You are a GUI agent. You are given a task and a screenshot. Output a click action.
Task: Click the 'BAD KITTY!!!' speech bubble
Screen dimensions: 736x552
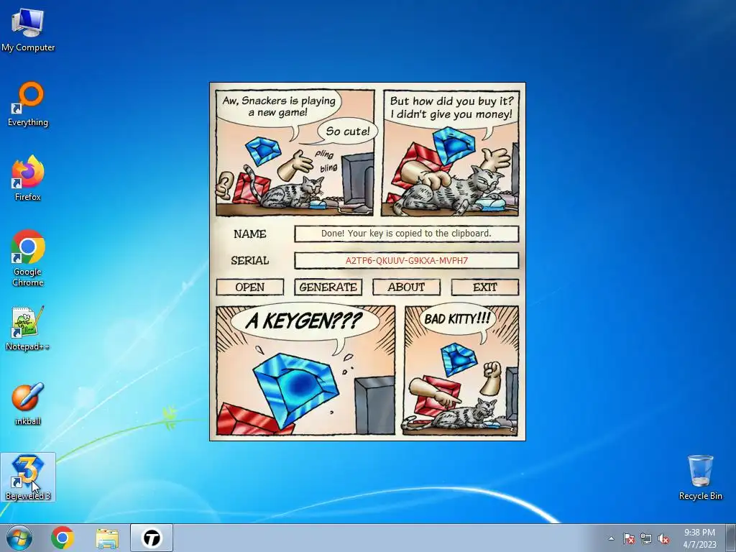tap(457, 318)
